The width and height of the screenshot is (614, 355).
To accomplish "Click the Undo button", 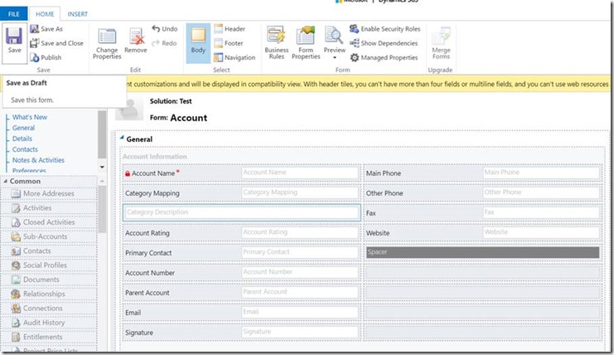I will tap(164, 29).
